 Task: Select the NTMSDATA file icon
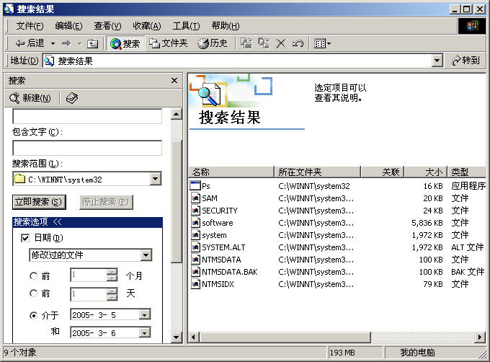[195, 260]
